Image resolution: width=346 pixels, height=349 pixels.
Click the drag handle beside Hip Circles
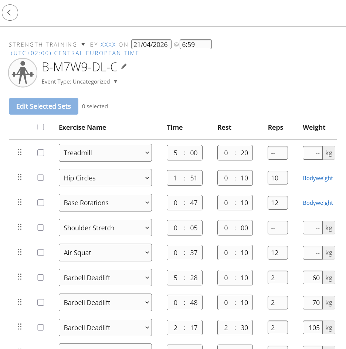[20, 177]
